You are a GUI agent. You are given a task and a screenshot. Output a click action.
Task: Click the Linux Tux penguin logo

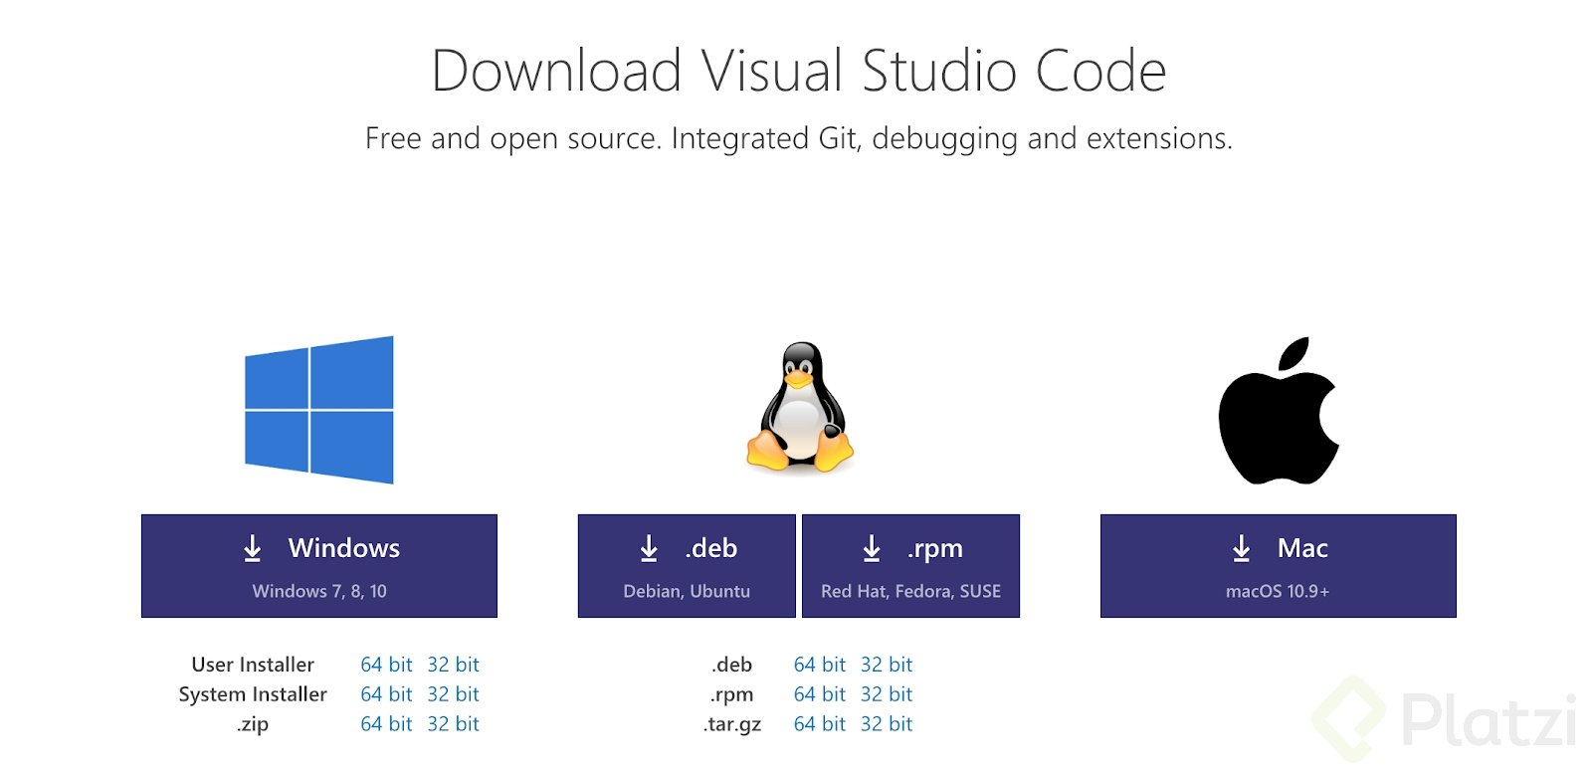tap(800, 408)
